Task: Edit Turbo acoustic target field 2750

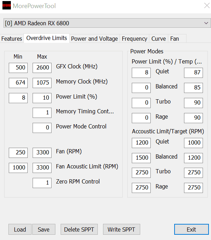Action: (x=193, y=173)
